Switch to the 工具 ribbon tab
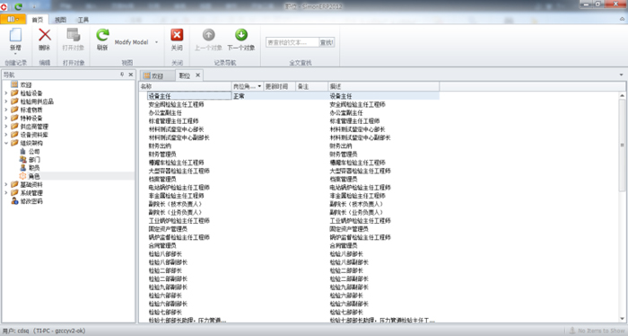Viewport: 628px width, 336px height. (x=83, y=20)
